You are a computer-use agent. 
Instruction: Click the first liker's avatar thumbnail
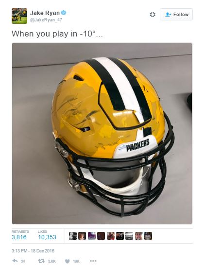[73, 236]
